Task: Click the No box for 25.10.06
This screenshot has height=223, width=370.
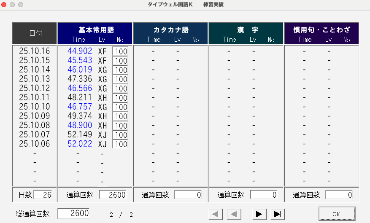Action: click(120, 144)
